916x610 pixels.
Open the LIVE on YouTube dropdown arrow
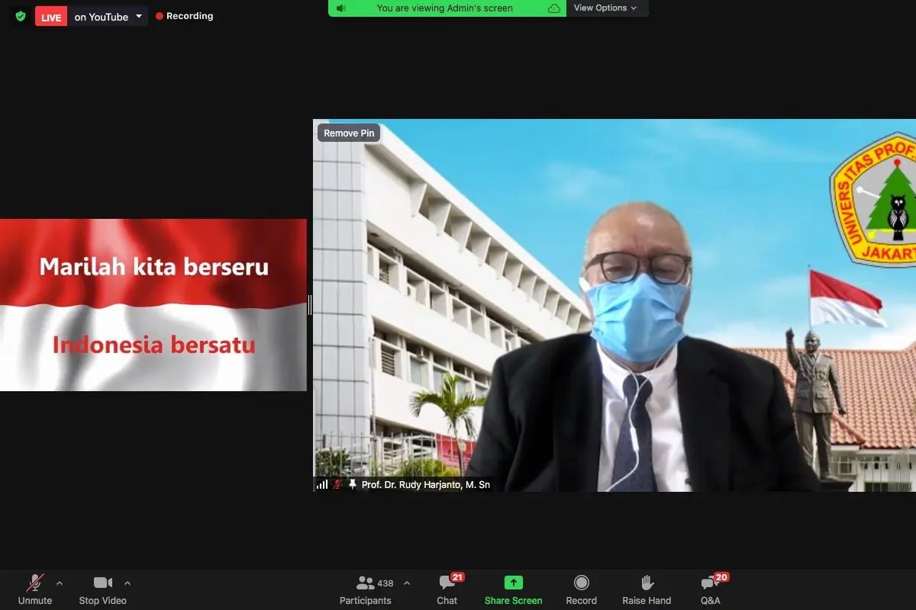pyautogui.click(x=139, y=16)
